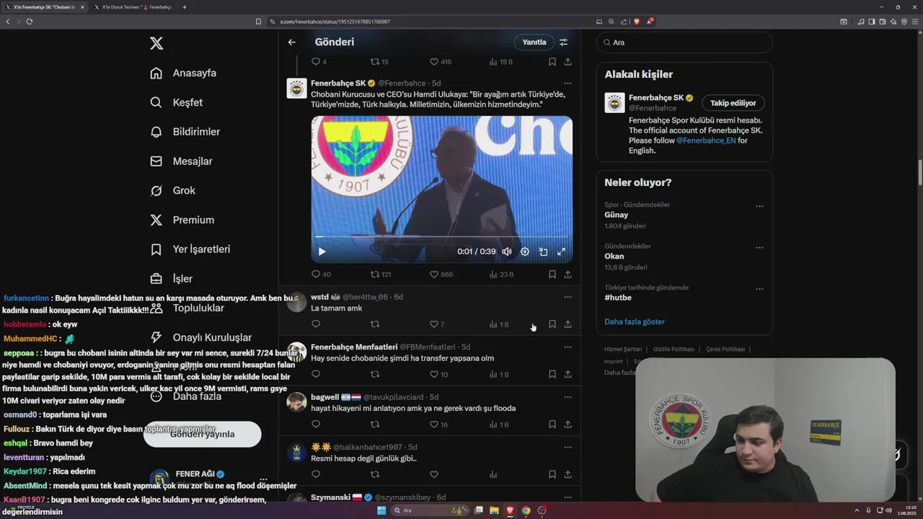The height and width of the screenshot is (519, 923).
Task: Open Daha fazla menu in sidebar
Action: 185,396
